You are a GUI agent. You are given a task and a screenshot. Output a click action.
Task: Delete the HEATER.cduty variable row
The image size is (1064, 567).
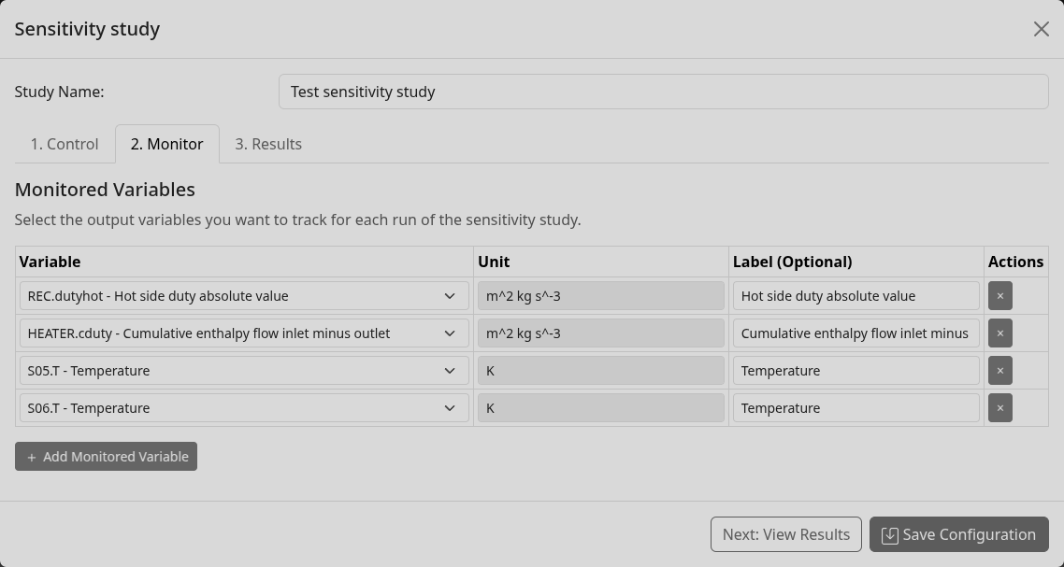pos(999,333)
